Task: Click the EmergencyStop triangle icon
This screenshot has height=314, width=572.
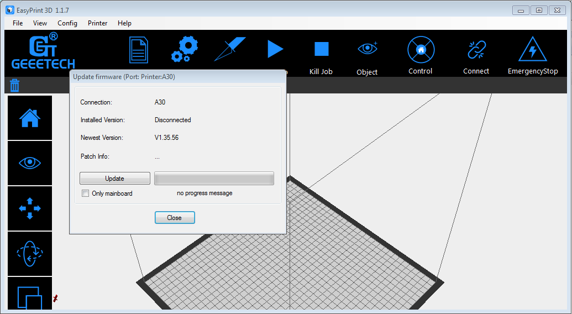Action: (533, 49)
